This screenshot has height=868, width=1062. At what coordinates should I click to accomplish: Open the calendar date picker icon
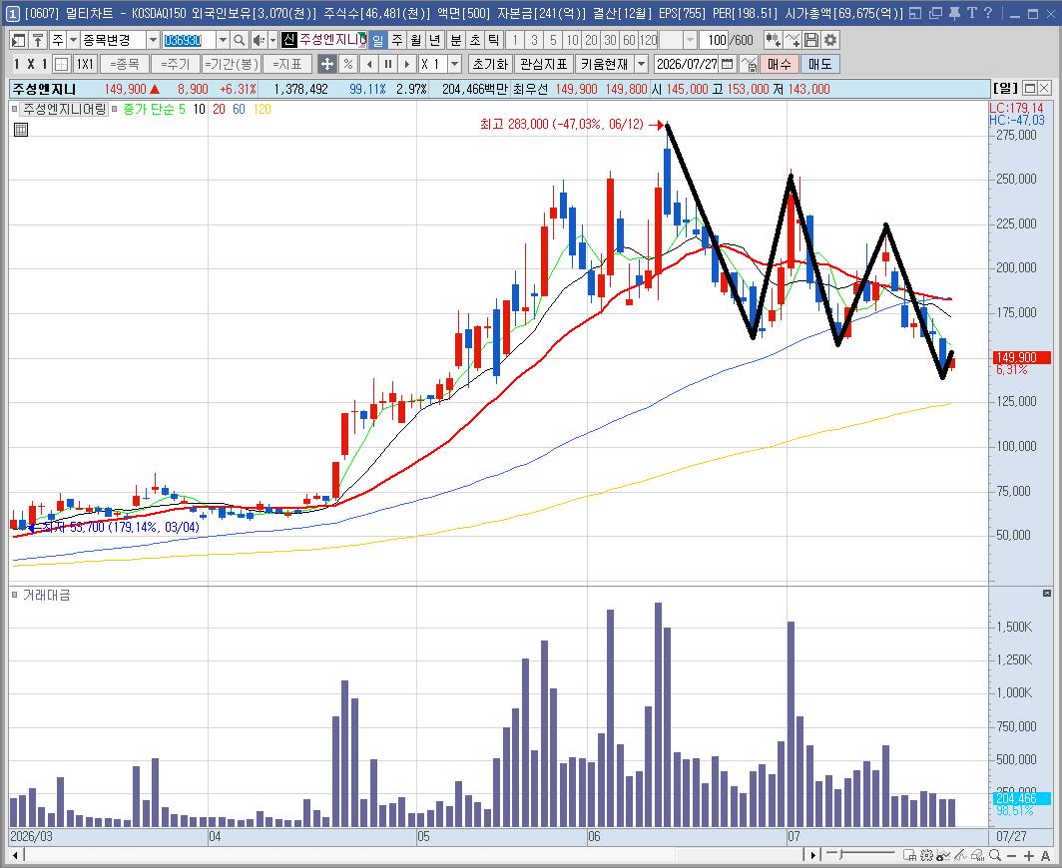pos(727,64)
